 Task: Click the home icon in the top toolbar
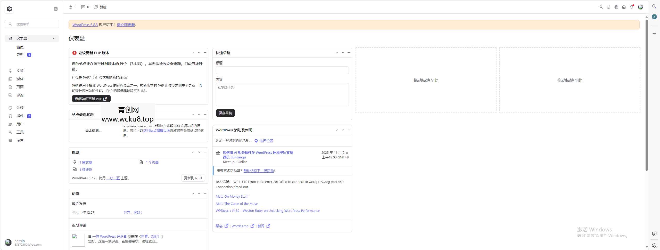(x=624, y=7)
